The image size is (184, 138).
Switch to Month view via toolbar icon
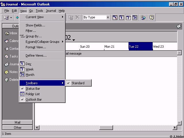point(135,18)
